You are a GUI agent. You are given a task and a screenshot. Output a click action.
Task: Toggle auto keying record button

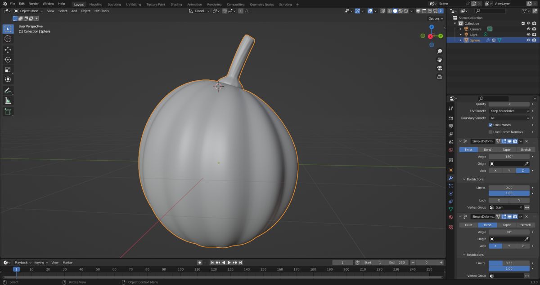coord(199,263)
